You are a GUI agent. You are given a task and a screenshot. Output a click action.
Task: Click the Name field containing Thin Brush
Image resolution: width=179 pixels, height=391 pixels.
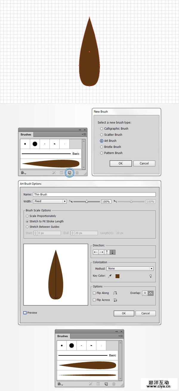click(94, 194)
